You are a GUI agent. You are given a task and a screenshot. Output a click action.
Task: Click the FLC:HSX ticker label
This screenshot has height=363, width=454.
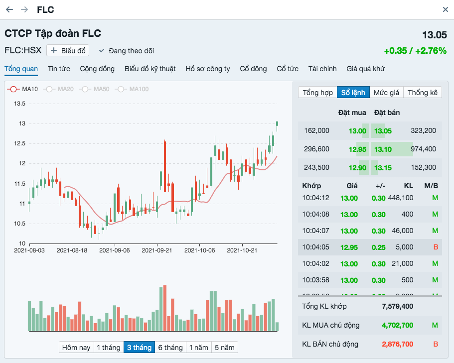tap(23, 50)
